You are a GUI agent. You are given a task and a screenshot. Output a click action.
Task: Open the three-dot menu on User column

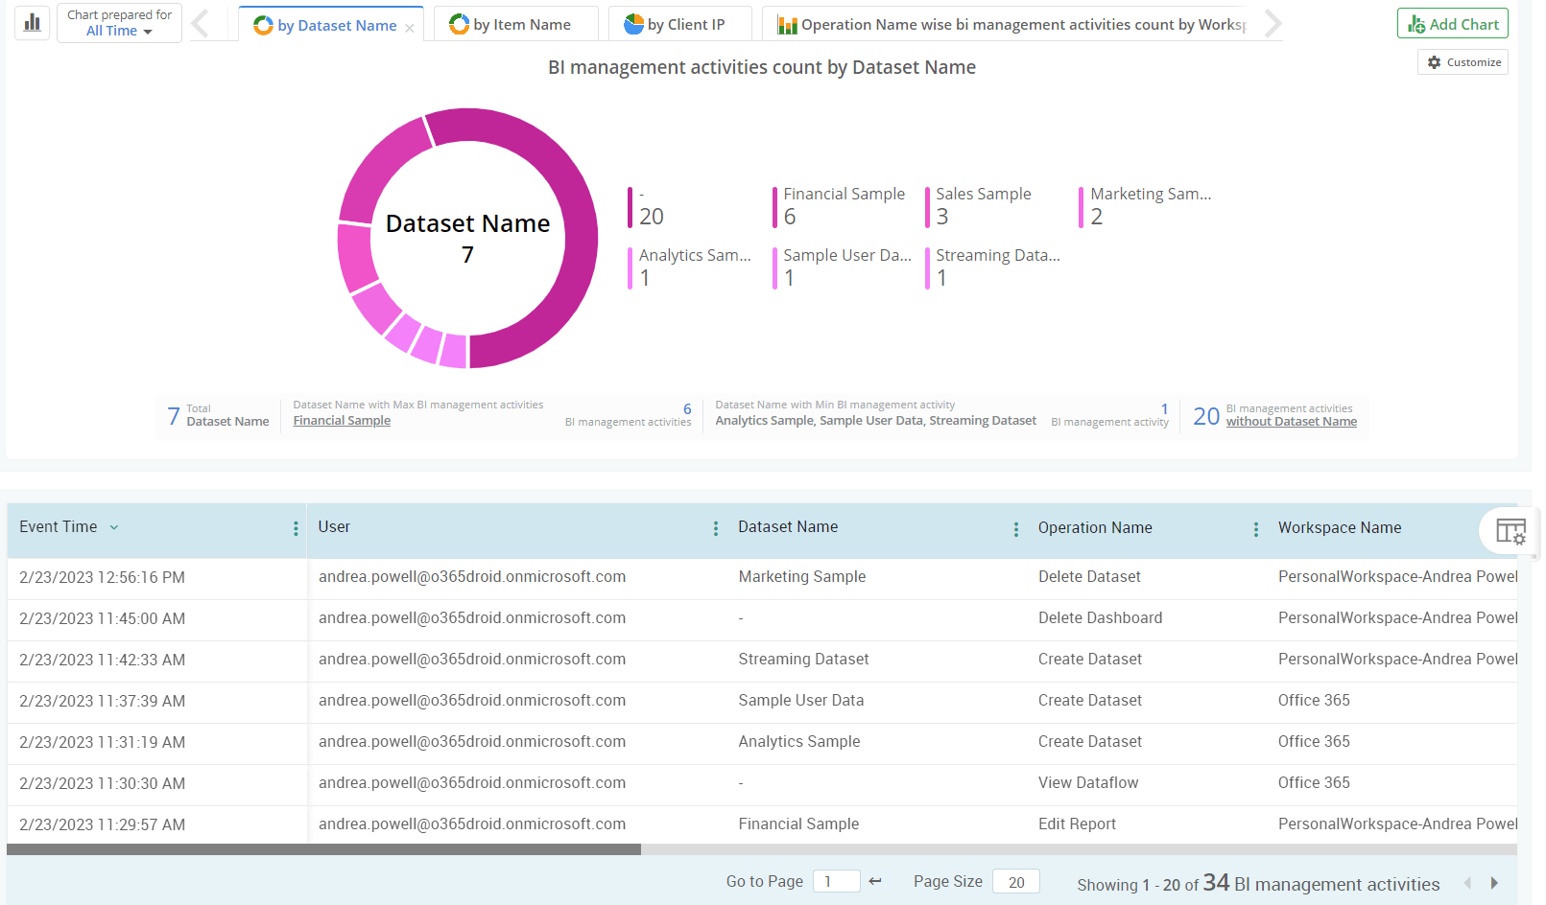715,528
